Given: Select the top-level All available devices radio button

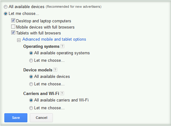Looking at the screenshot, I should click(6, 7).
